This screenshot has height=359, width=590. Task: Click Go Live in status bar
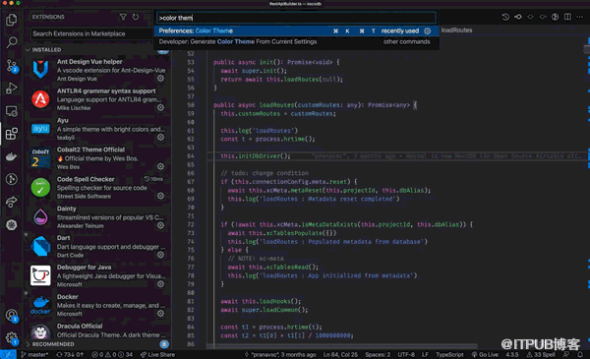(x=485, y=354)
